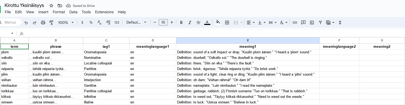
Task: Click the 'Illative' tag cell
Action: click(x=106, y=102)
